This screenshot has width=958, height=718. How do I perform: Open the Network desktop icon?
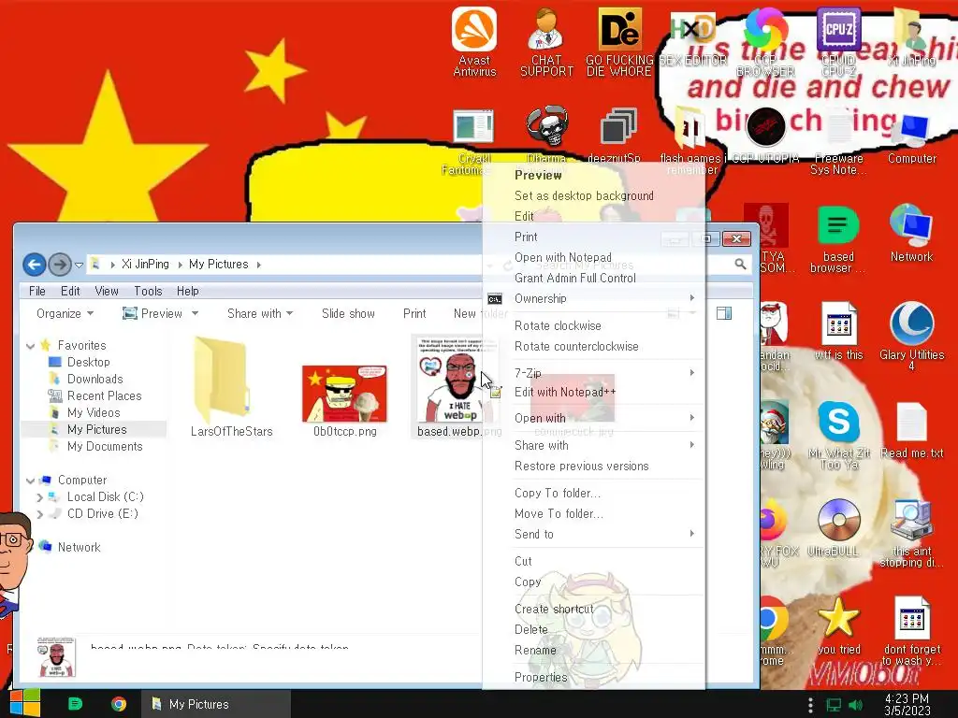click(x=911, y=233)
